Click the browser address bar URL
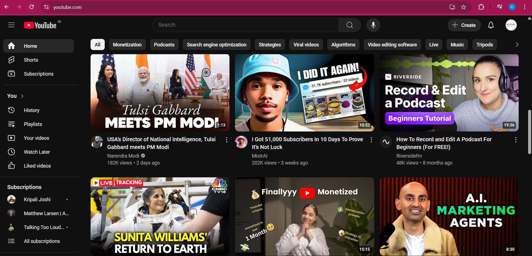This screenshot has width=532, height=256. (68, 7)
